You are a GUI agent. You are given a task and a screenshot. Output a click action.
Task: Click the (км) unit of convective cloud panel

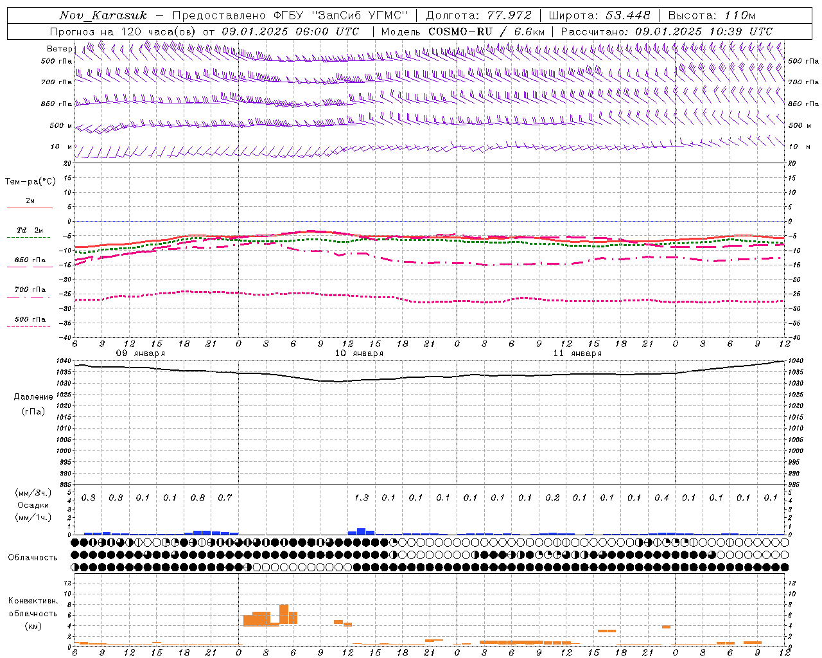33,626
